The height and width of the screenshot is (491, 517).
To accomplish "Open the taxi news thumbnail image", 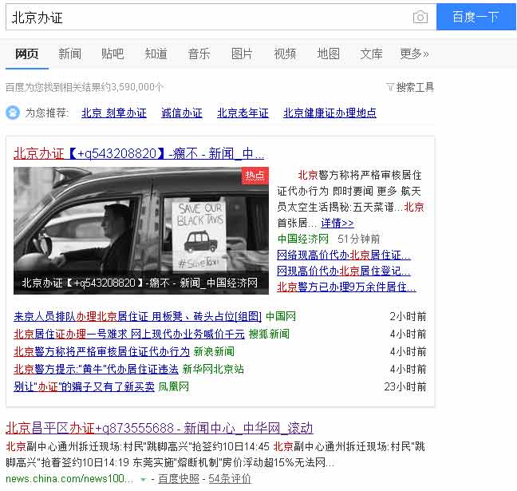I will tap(140, 230).
